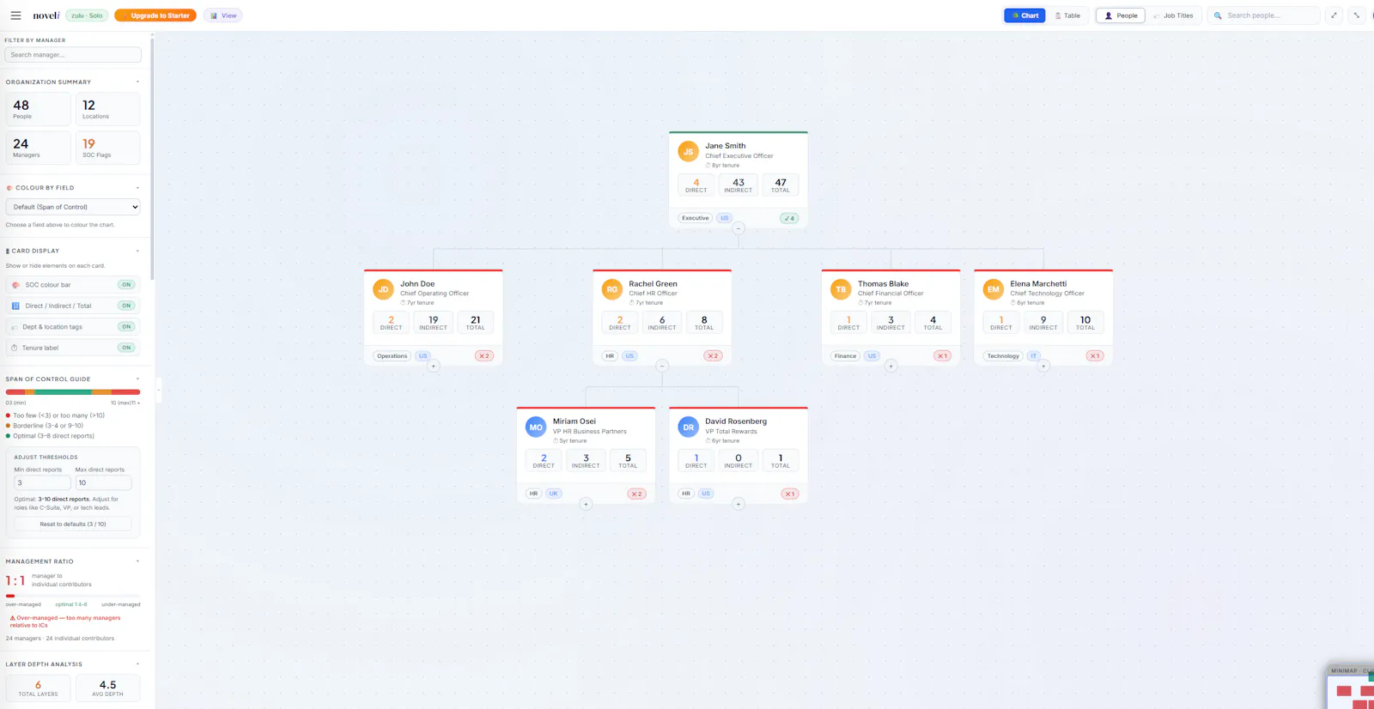The width and height of the screenshot is (1374, 709).
Task: Toggle Direct / Indirect / Total switch
Action: [x=126, y=306]
